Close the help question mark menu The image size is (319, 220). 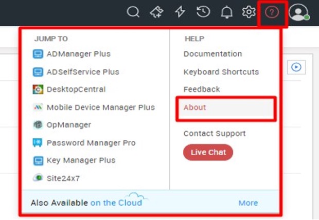click(x=272, y=12)
